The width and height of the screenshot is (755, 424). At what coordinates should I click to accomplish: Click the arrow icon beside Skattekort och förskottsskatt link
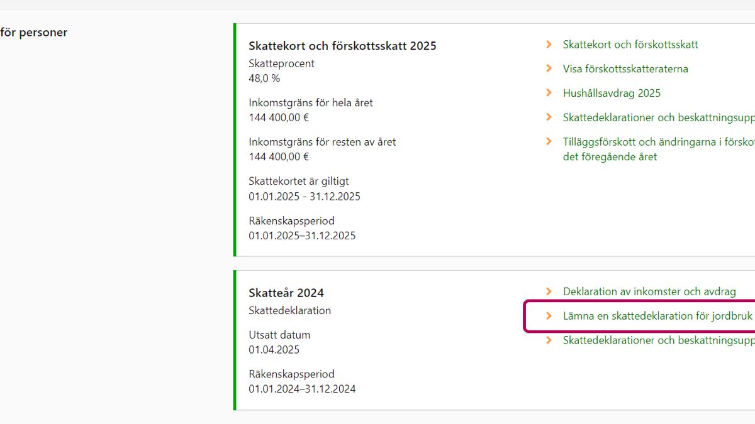[549, 45]
